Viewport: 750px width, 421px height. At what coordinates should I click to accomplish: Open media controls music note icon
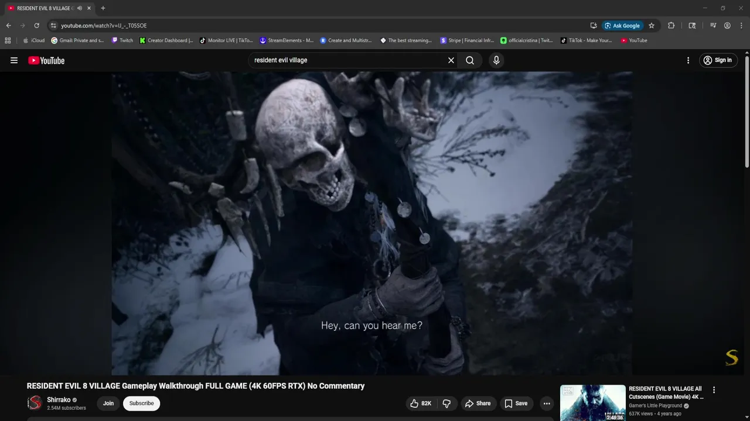tap(713, 26)
